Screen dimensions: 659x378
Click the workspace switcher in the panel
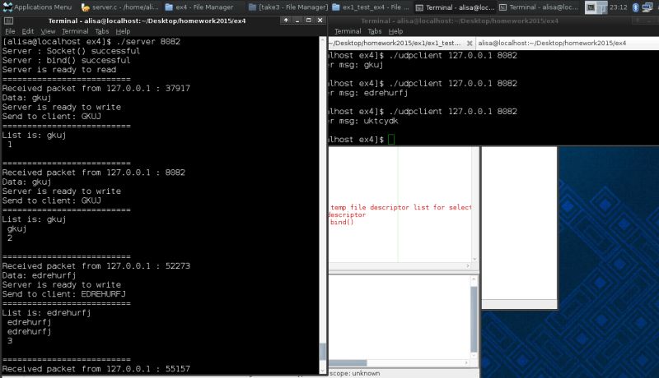pos(596,7)
